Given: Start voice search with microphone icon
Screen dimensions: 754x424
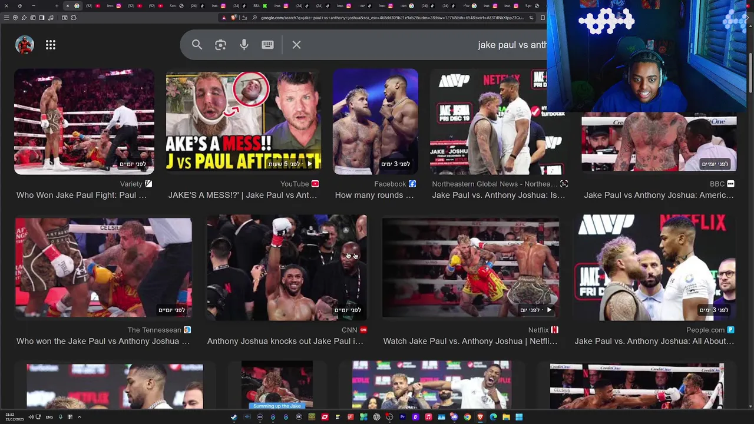Looking at the screenshot, I should tap(244, 45).
